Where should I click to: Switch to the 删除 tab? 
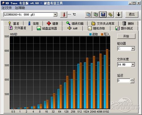[x=128, y=23]
